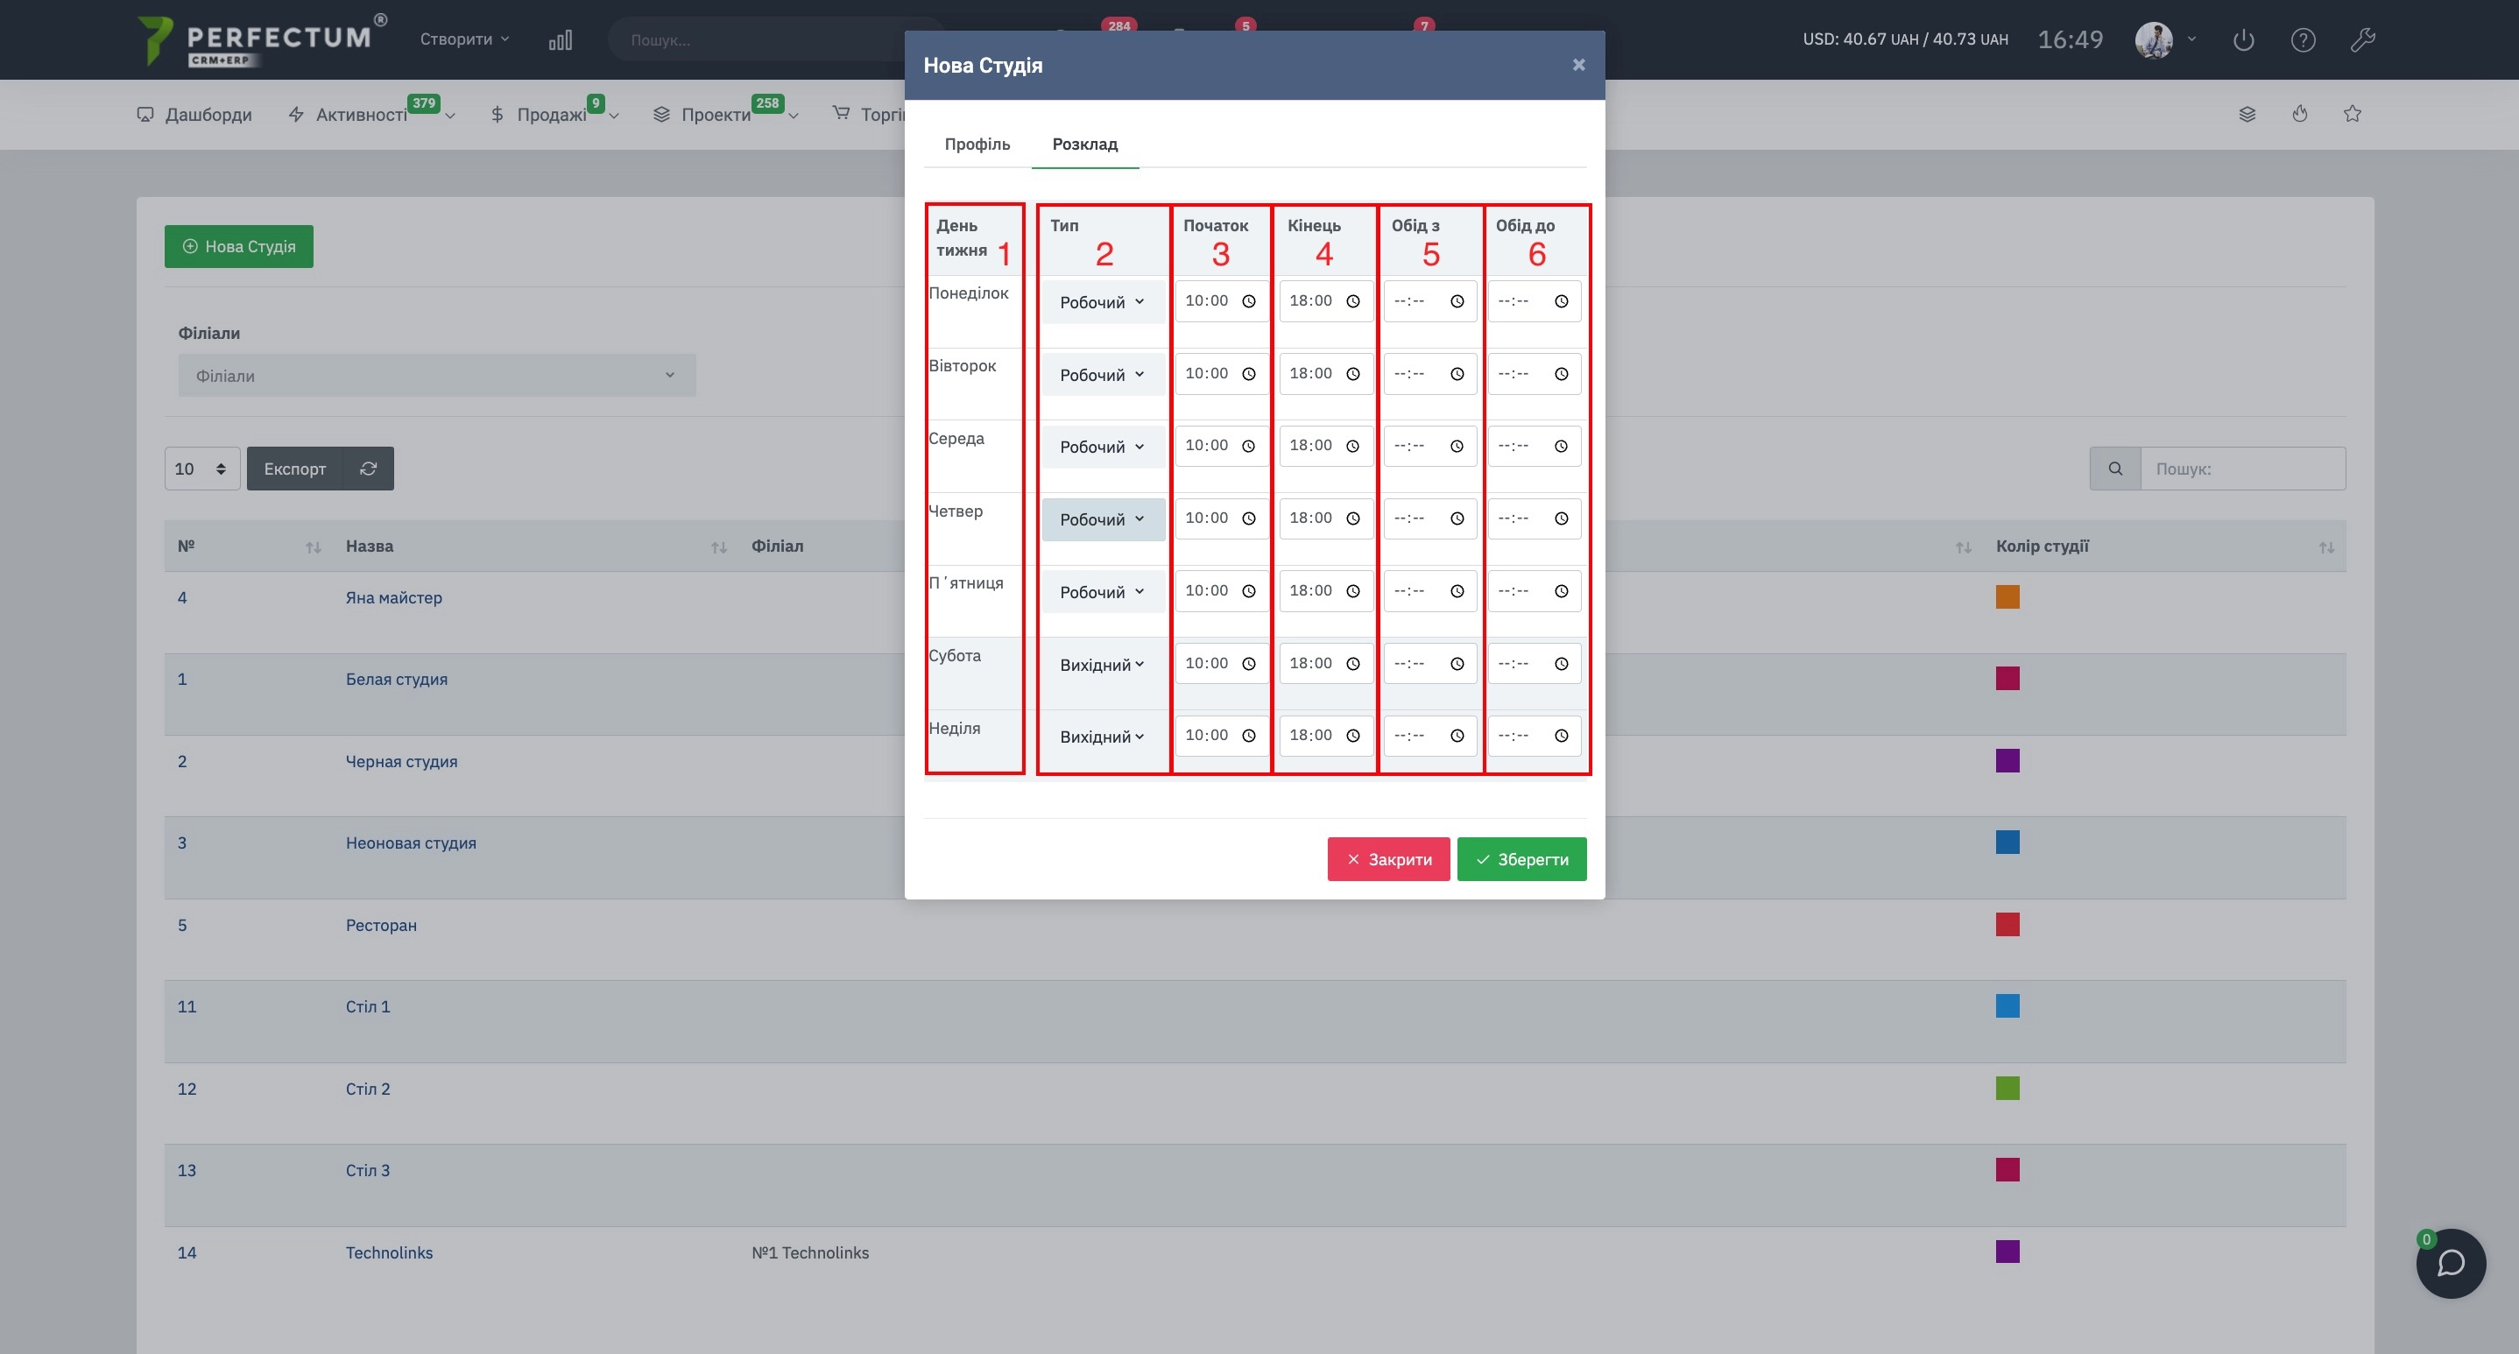Change Saturday's Вихідний type dropdown
This screenshot has width=2519, height=1354.
pos(1102,665)
